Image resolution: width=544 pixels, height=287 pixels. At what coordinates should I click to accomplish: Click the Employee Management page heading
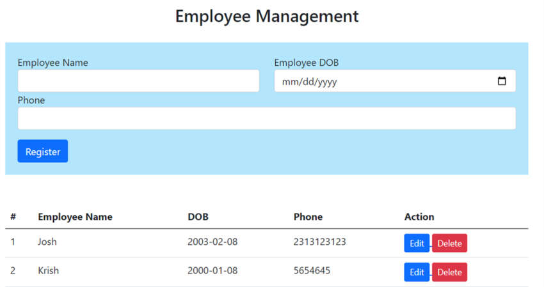(267, 16)
